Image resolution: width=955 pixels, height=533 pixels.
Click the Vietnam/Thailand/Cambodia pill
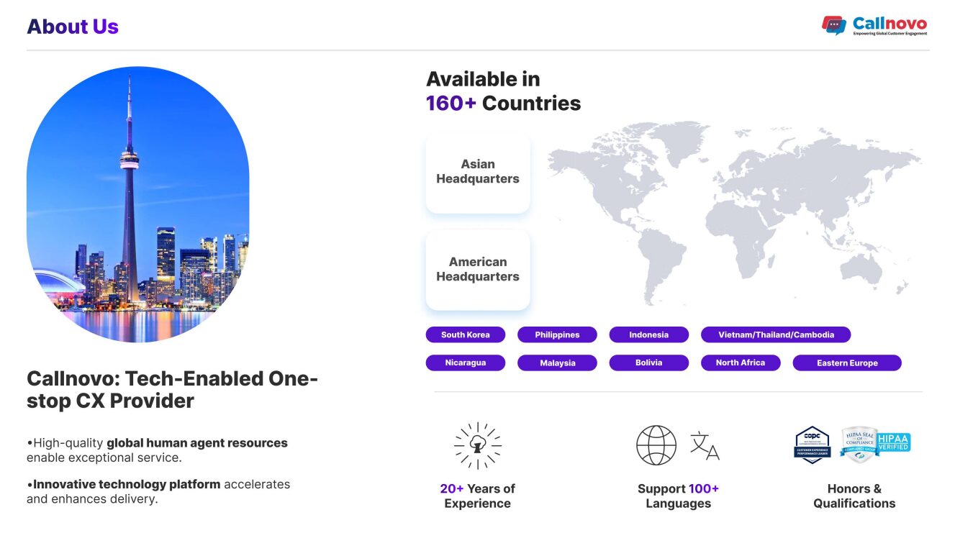[x=776, y=335]
